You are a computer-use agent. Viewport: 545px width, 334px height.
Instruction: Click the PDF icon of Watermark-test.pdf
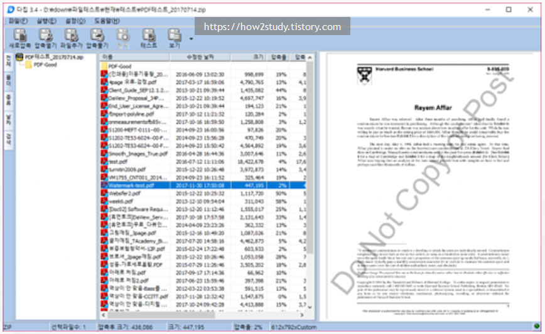click(104, 185)
